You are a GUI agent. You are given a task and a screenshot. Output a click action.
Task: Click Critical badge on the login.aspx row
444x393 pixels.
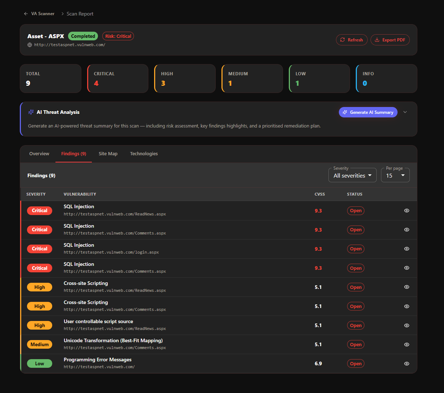pyautogui.click(x=40, y=249)
